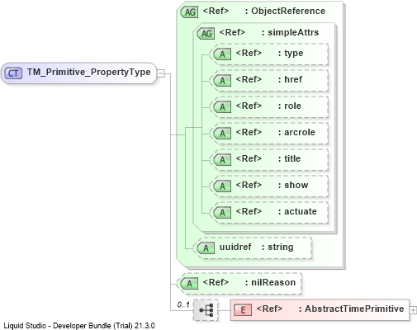Click the A icon of the actuate attribute
Screen dimensions: 417x330
pyautogui.click(x=222, y=213)
